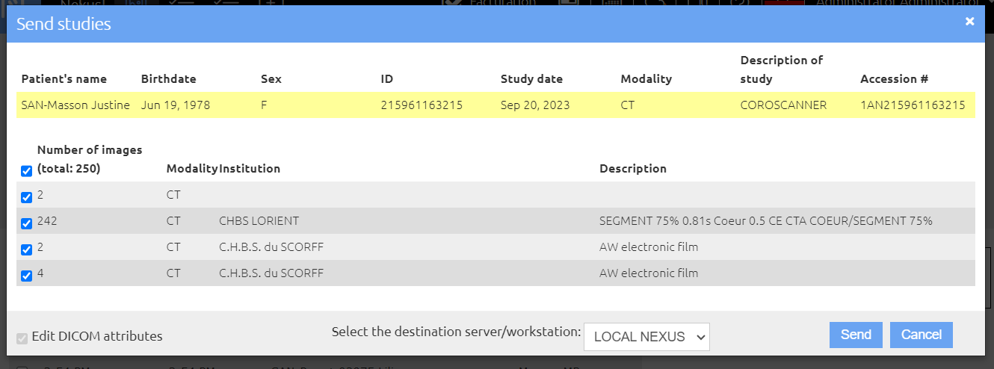Uncheck the 242-image CHBS LORIENT series

click(27, 223)
